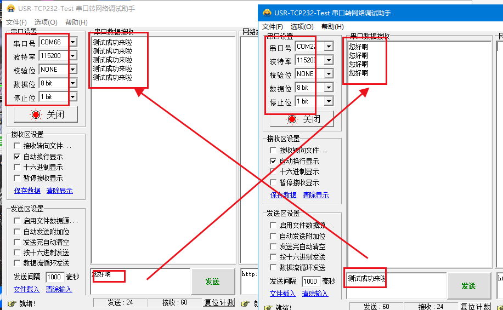The height and width of the screenshot is (310, 503).
Task: Click the app icon in the left window's title bar
Action: click(x=10, y=9)
